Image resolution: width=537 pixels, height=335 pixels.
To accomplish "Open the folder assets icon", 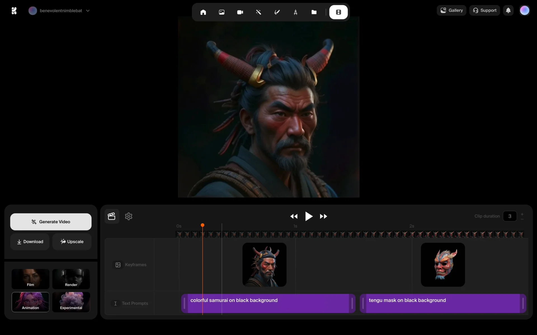I will click(314, 12).
